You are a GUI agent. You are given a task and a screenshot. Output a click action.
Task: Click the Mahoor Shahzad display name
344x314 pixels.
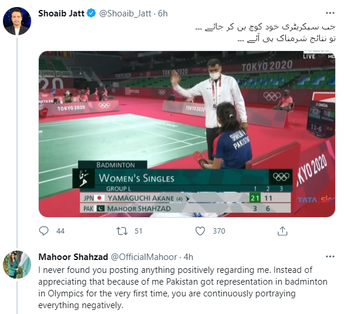click(73, 257)
